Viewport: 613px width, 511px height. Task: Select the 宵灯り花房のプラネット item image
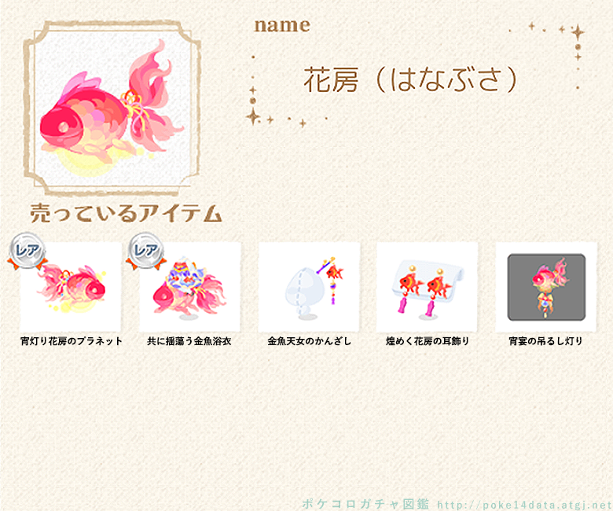coord(71,287)
